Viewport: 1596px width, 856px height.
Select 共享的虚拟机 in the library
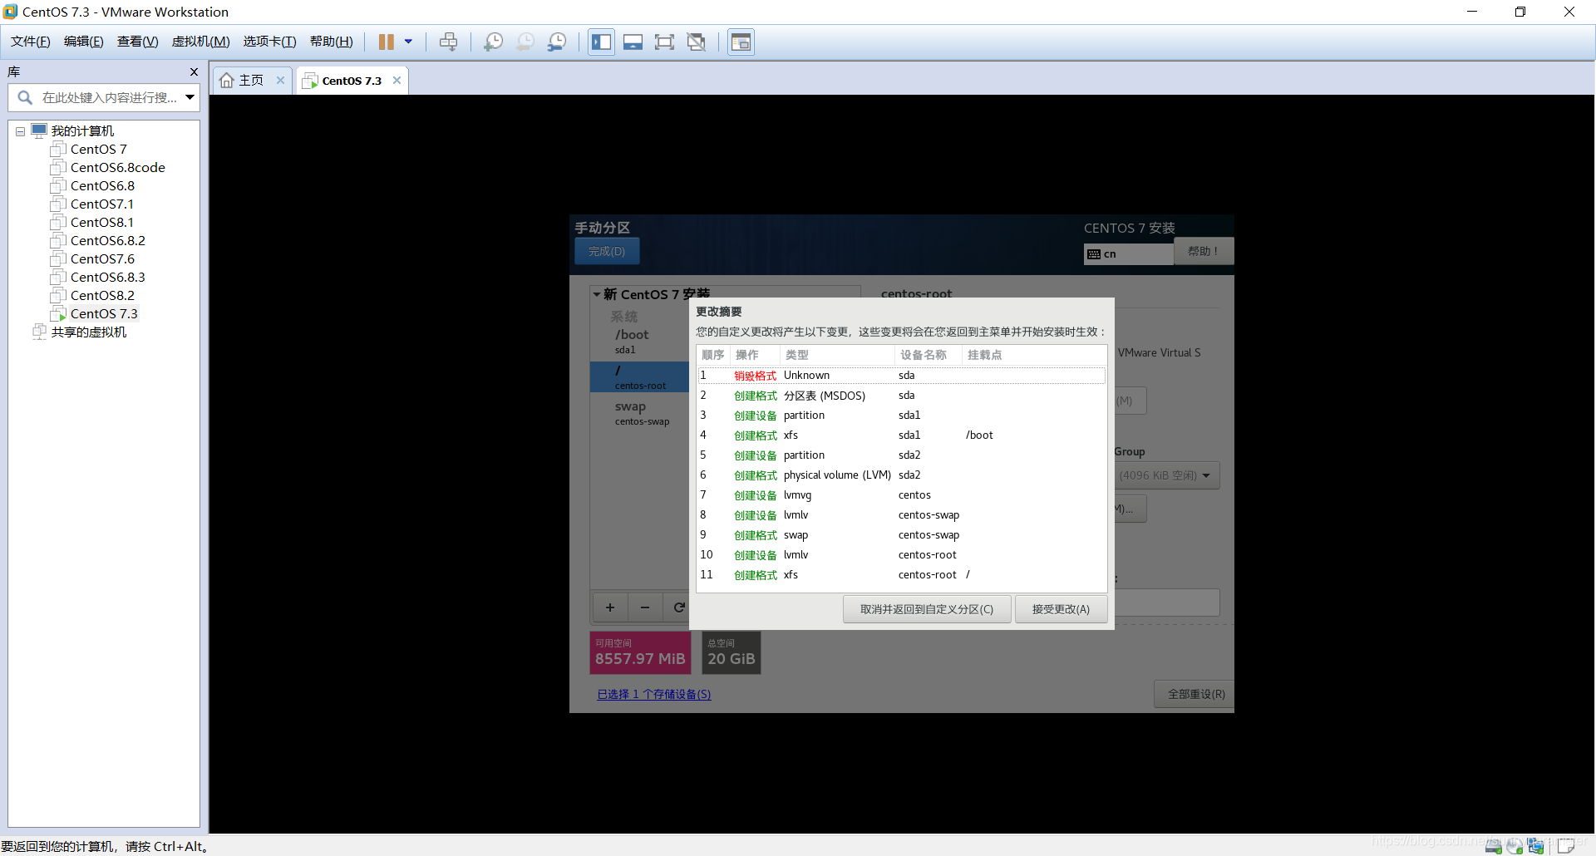pyautogui.click(x=88, y=332)
